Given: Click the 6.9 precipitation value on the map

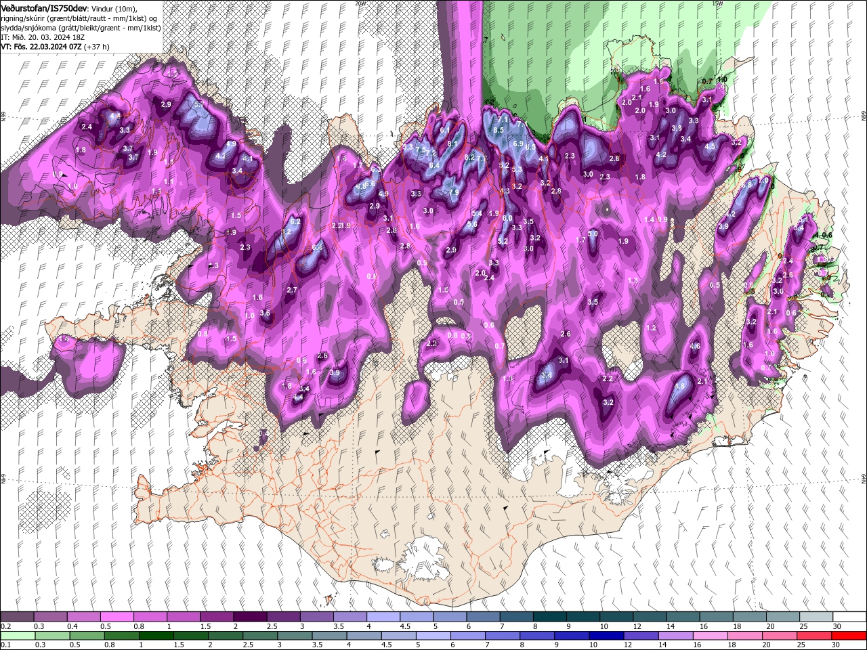Looking at the screenshot, I should (518, 144).
